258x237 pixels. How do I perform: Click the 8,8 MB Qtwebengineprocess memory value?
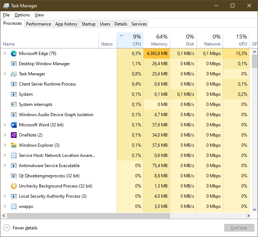[x=157, y=176]
